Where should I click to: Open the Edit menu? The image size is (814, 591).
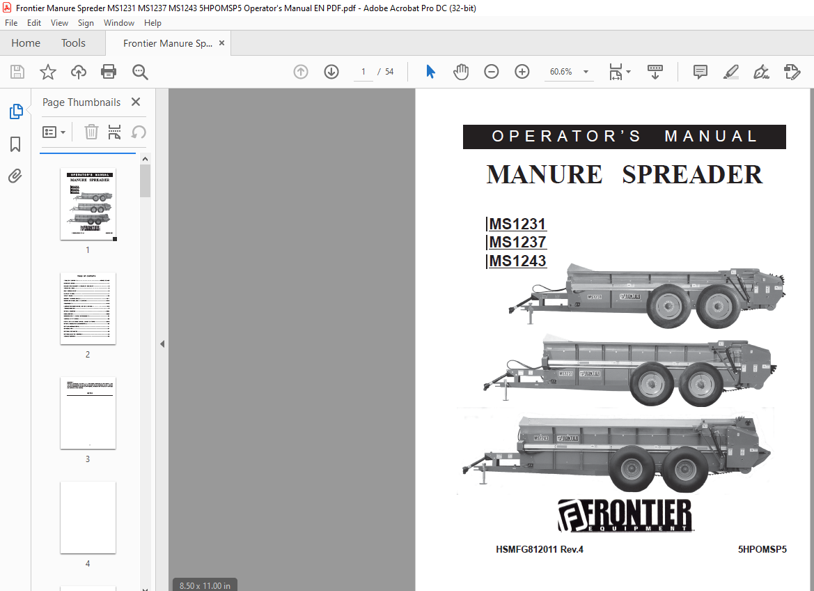click(x=33, y=23)
